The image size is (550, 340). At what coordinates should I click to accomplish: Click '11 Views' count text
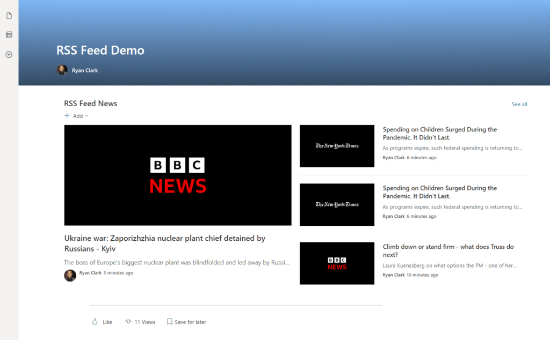(x=145, y=322)
